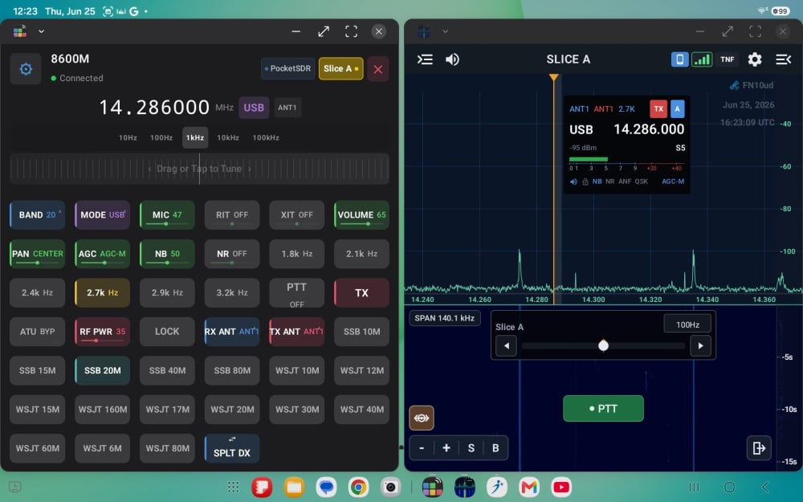Open Chrome from the taskbar
Image resolution: width=803 pixels, height=502 pixels.
coord(358,487)
